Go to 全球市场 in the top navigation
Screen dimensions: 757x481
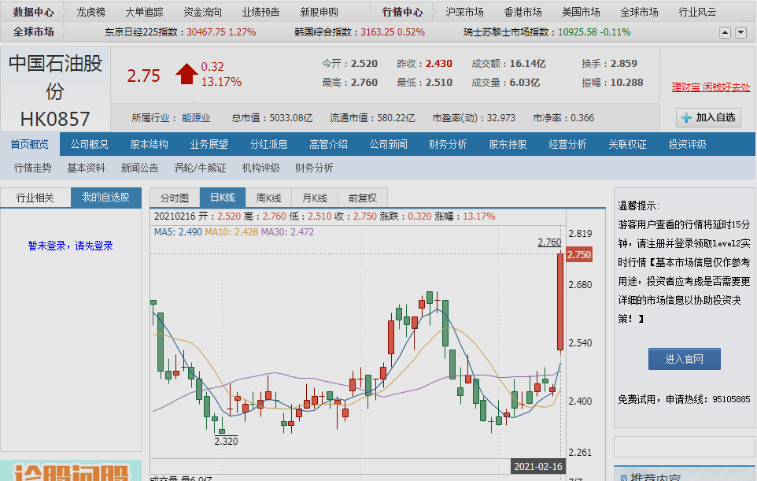click(x=639, y=12)
